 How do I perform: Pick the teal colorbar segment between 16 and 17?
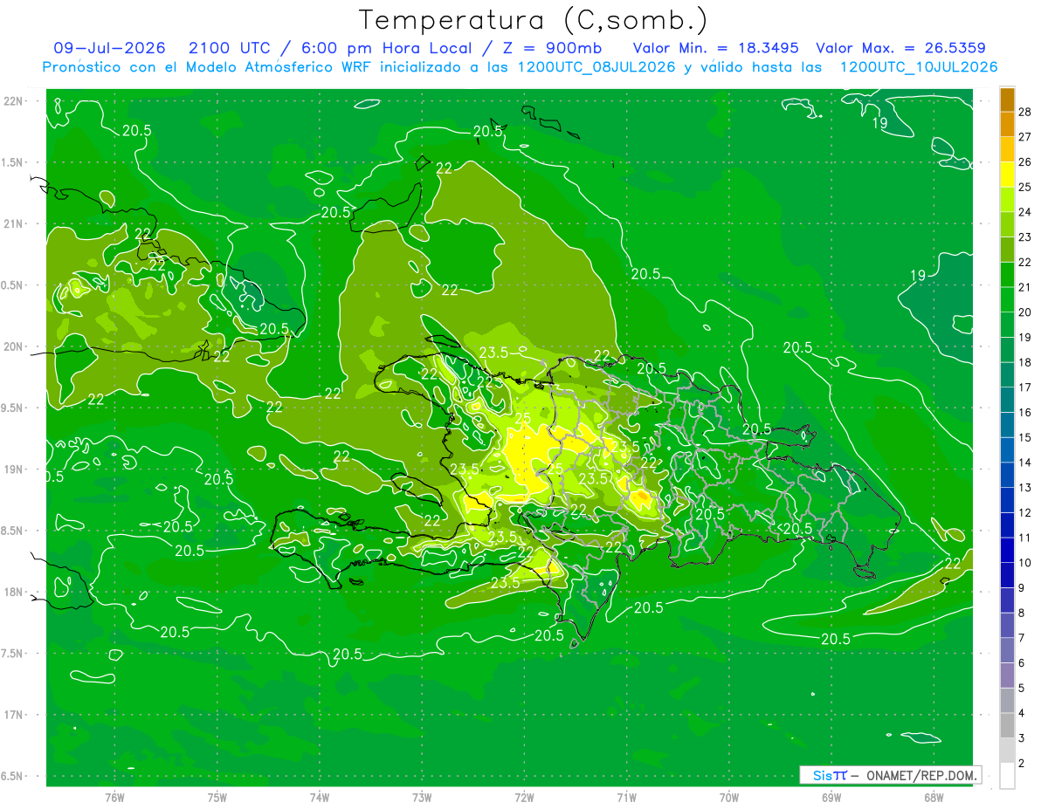click(x=1007, y=400)
